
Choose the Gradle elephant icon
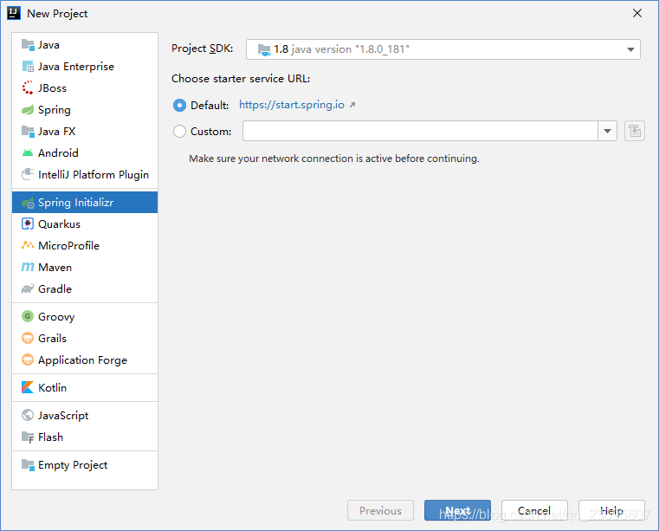(x=28, y=288)
